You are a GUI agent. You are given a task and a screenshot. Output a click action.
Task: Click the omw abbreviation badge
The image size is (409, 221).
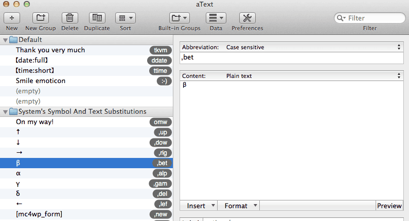(x=161, y=122)
